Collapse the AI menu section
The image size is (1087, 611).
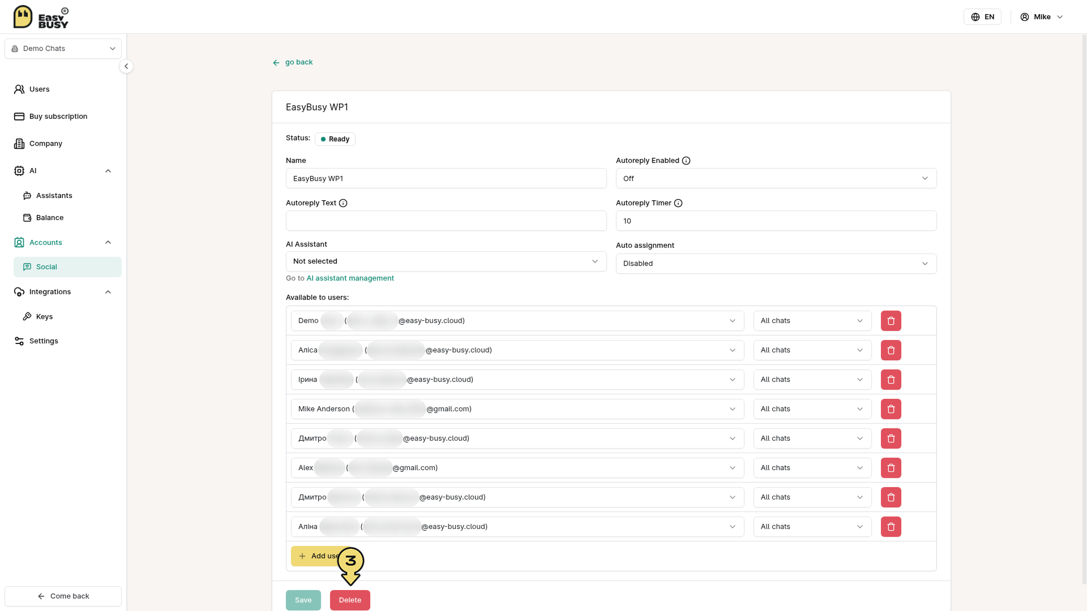pos(108,171)
